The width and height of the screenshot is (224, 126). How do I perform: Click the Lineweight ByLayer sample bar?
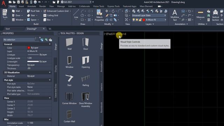click(33, 62)
